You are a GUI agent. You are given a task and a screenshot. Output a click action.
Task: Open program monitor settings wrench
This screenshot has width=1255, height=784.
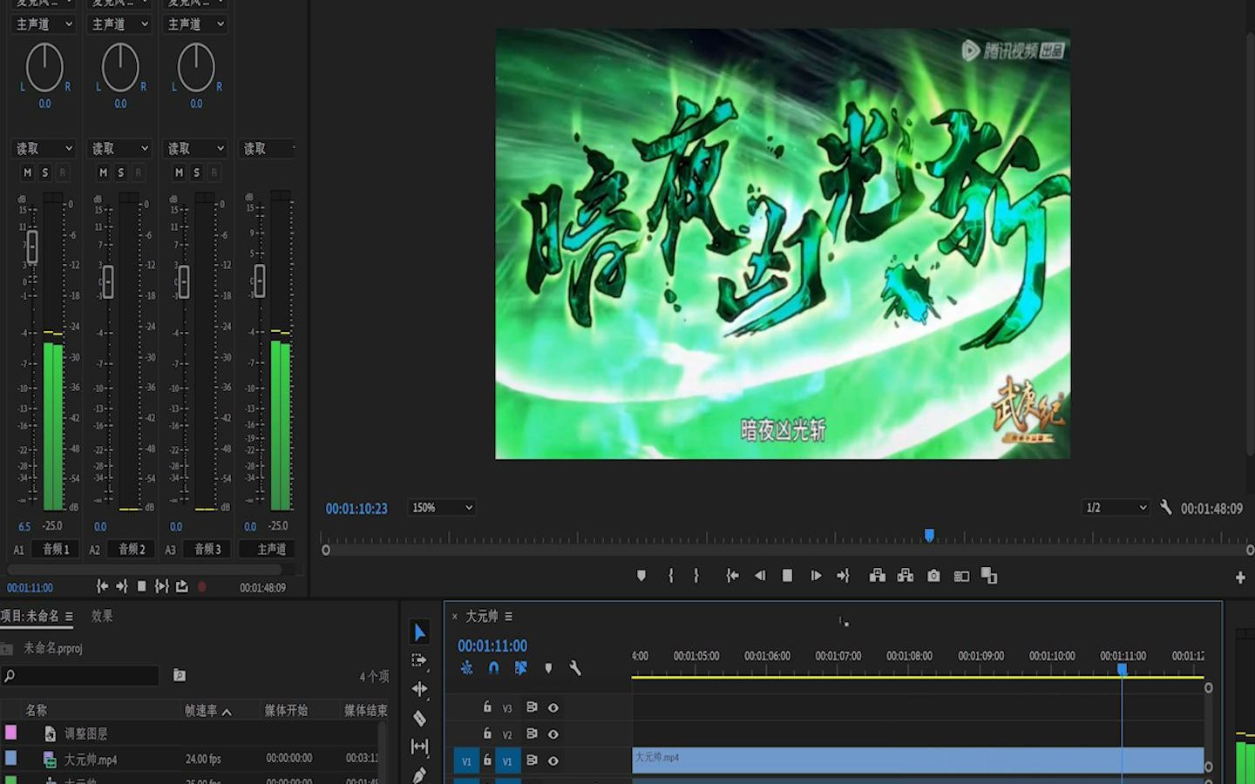(x=1166, y=507)
